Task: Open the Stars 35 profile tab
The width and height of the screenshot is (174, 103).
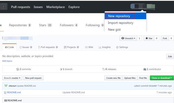Action: pyautogui.click(x=45, y=25)
